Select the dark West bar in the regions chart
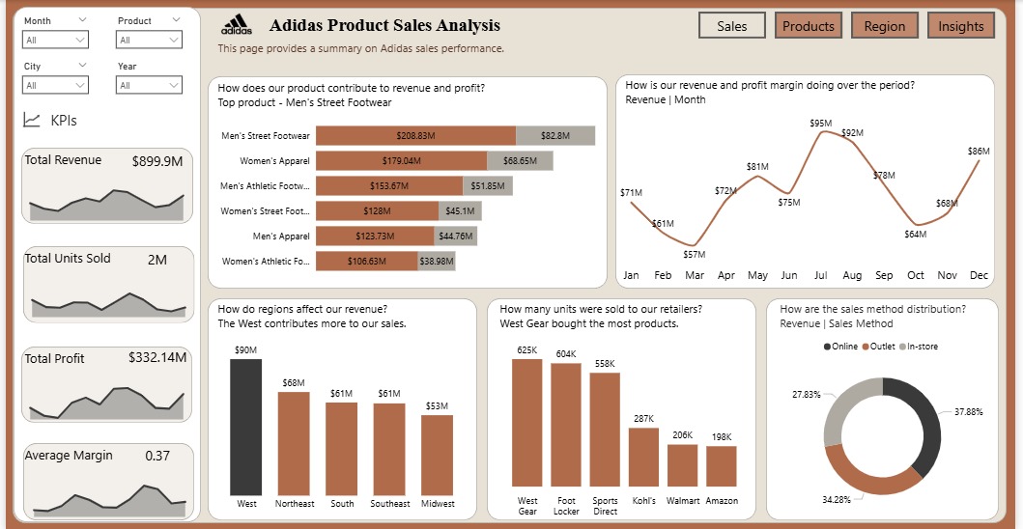1023x529 pixels. pos(245,426)
